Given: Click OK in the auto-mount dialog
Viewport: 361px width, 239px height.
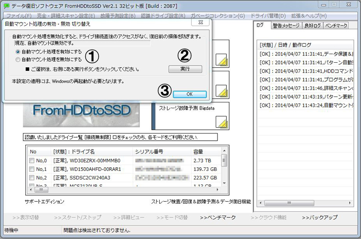Looking at the screenshot, I should [190, 94].
